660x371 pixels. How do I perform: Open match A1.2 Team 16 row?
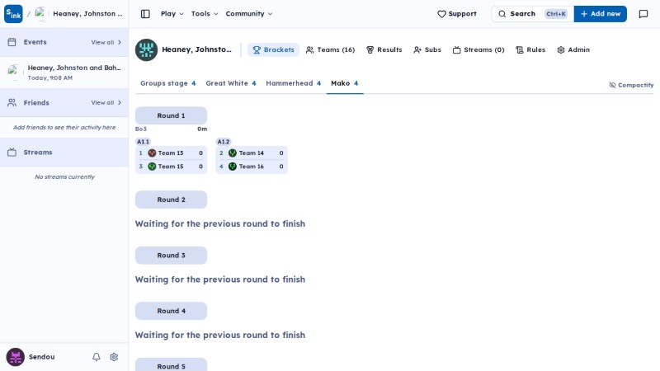click(252, 167)
